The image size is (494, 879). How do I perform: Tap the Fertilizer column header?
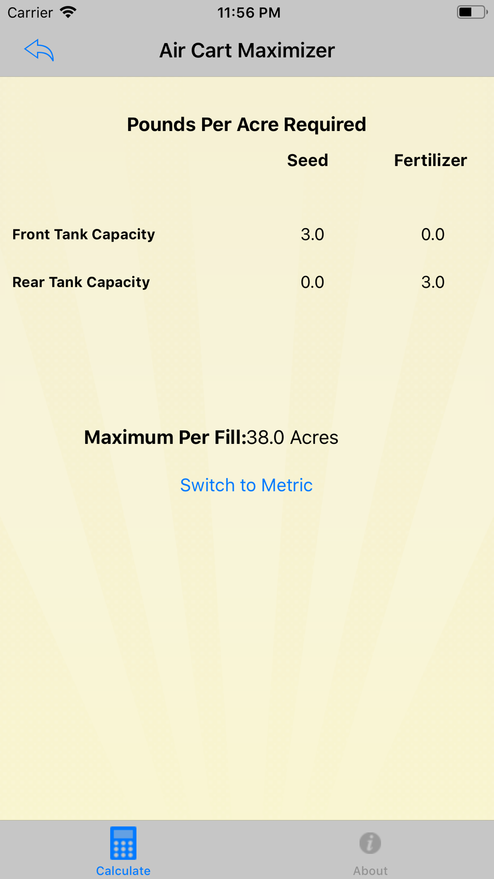pos(430,160)
